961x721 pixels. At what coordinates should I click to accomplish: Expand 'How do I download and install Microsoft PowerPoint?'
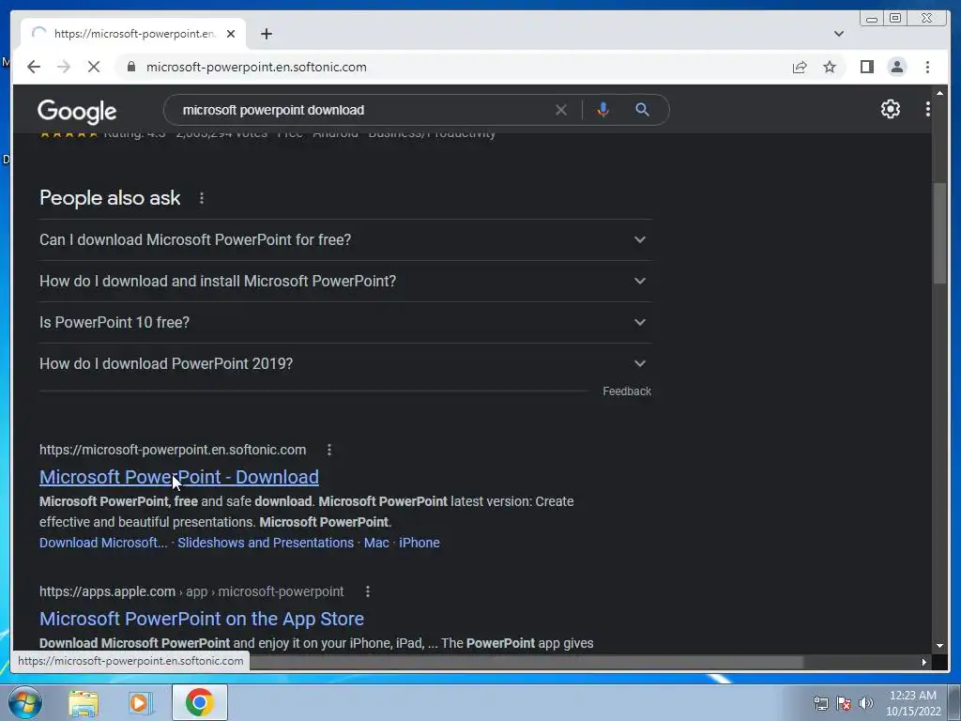coord(345,281)
